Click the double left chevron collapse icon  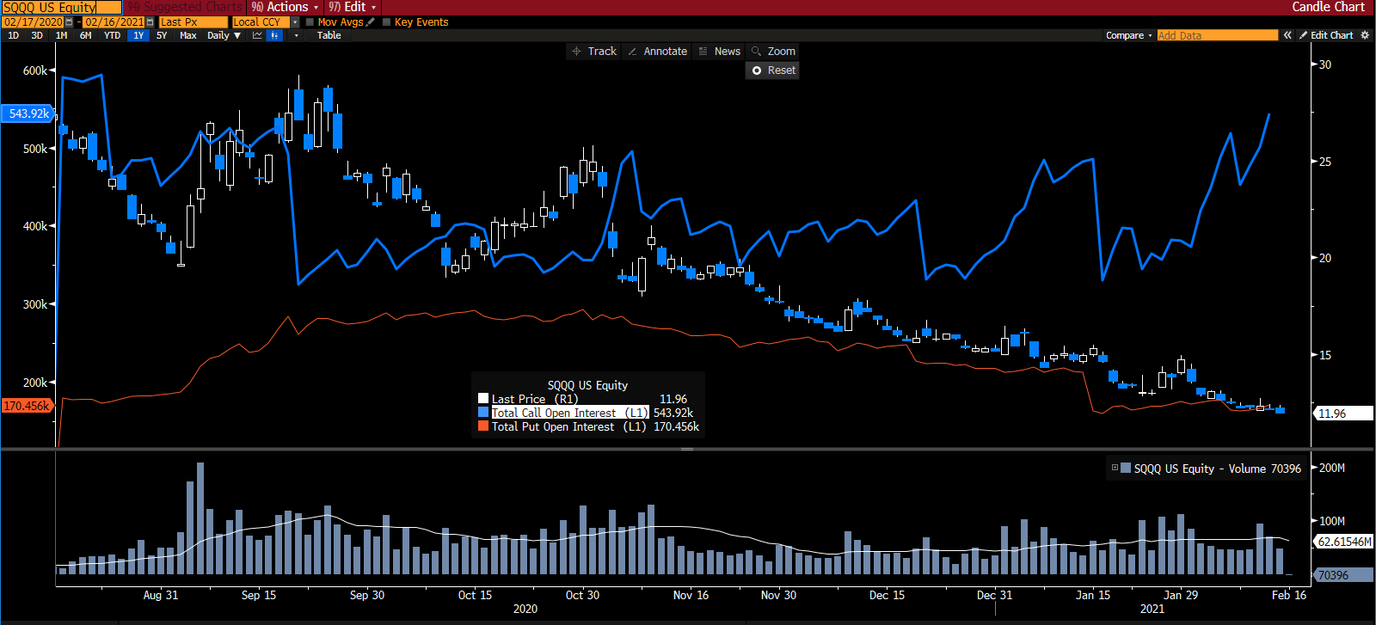click(x=1287, y=35)
